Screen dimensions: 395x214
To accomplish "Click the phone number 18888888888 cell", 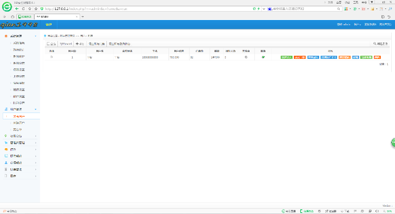I will [x=150, y=57].
